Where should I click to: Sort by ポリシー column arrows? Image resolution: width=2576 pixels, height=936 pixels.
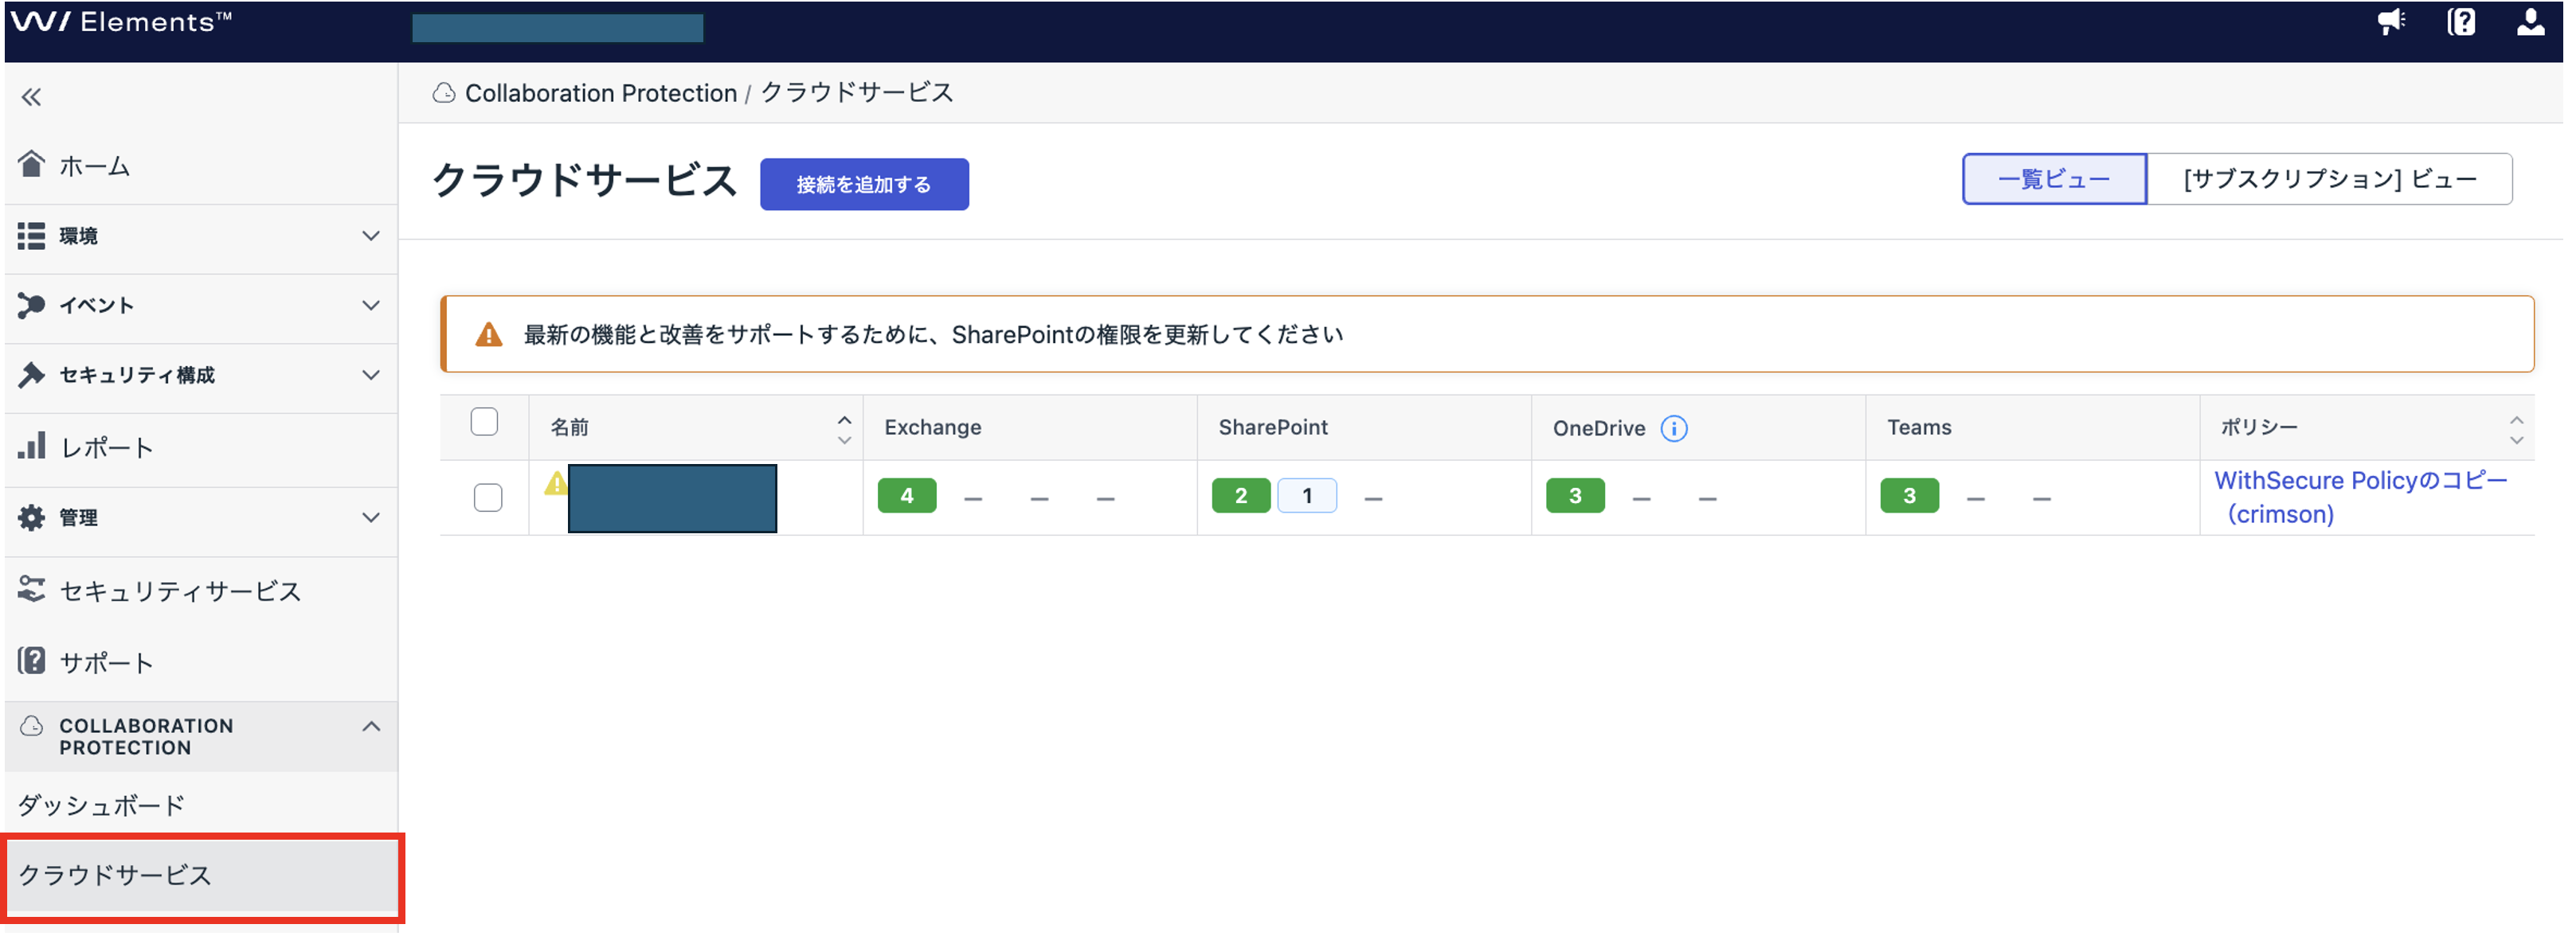pyautogui.click(x=2516, y=430)
